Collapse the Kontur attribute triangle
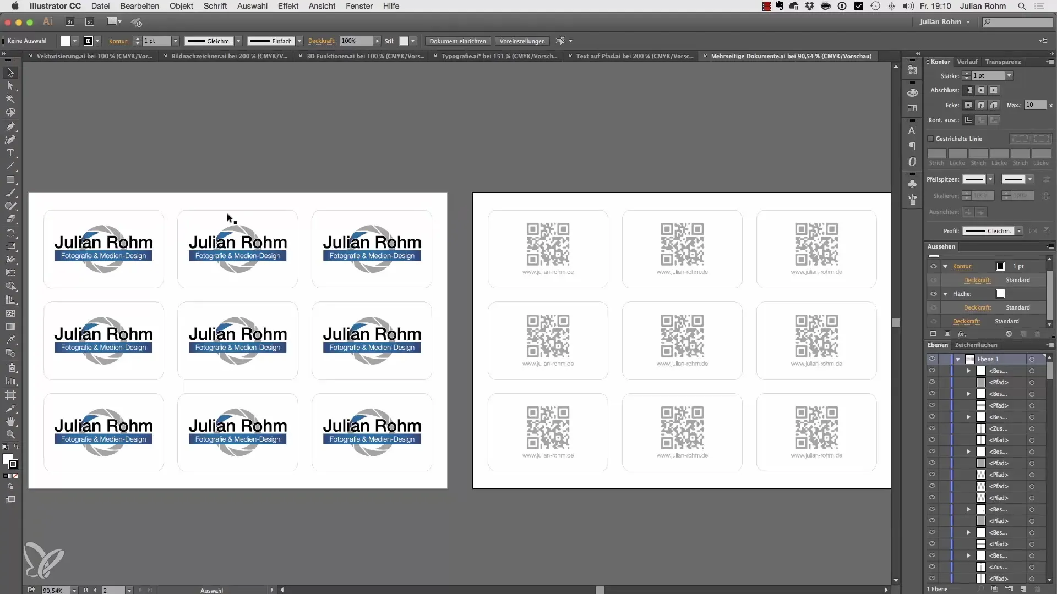 pos(945,266)
